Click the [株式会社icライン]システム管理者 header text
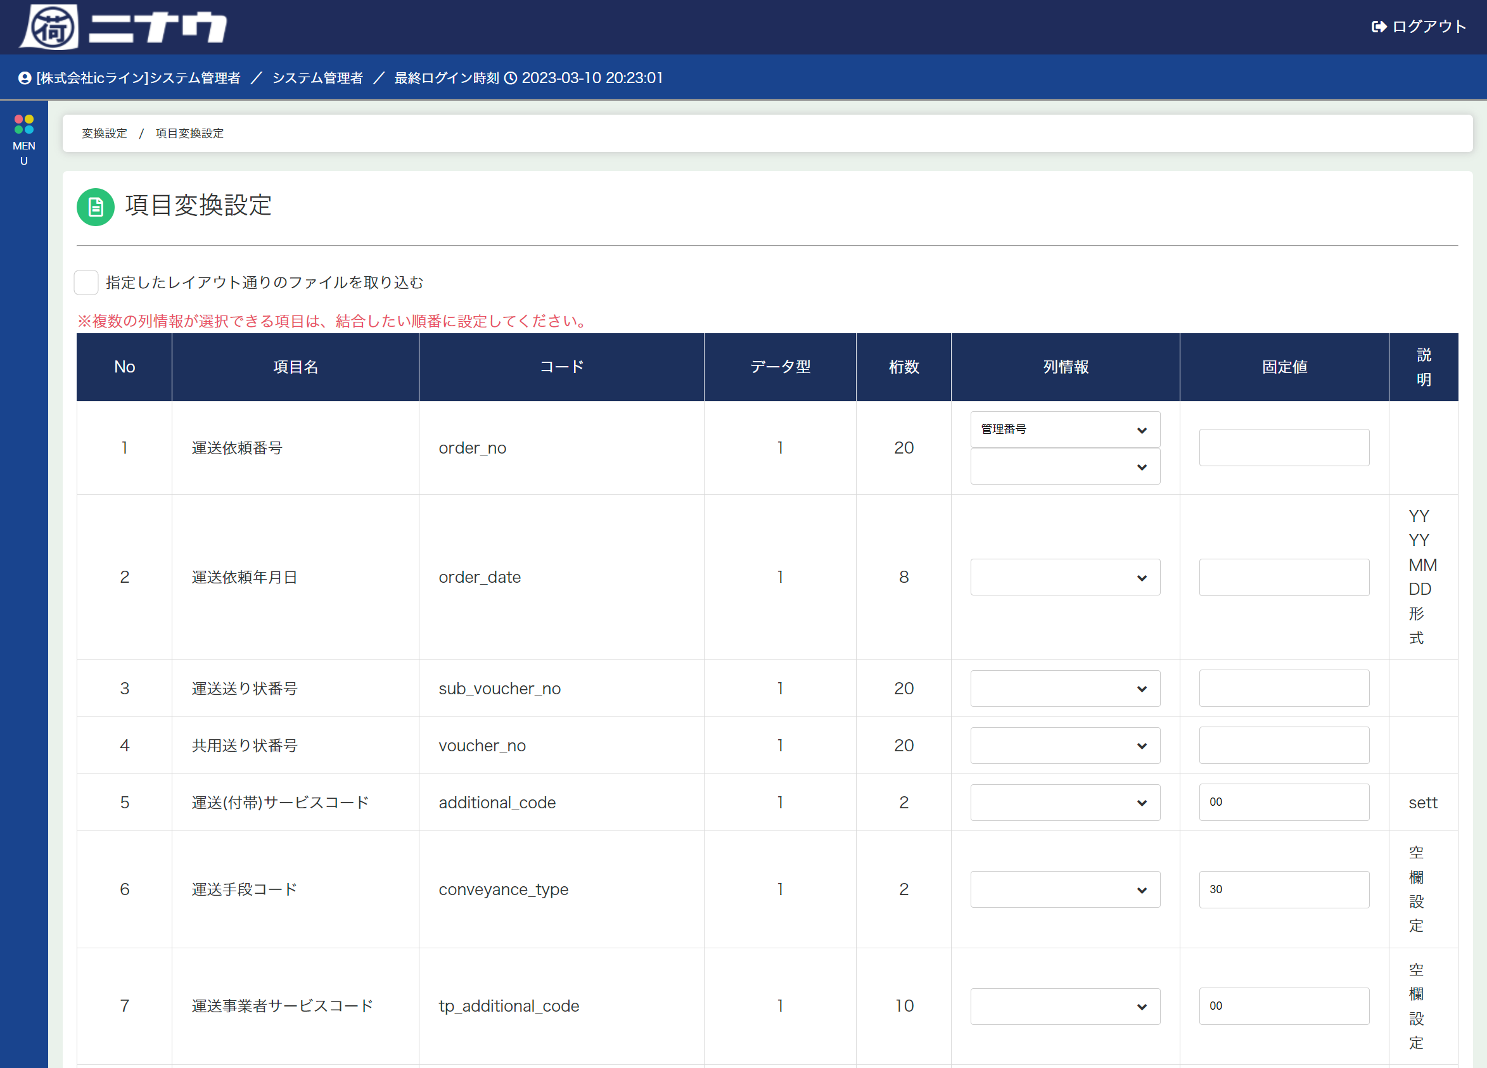Viewport: 1487px width, 1068px height. (x=138, y=78)
